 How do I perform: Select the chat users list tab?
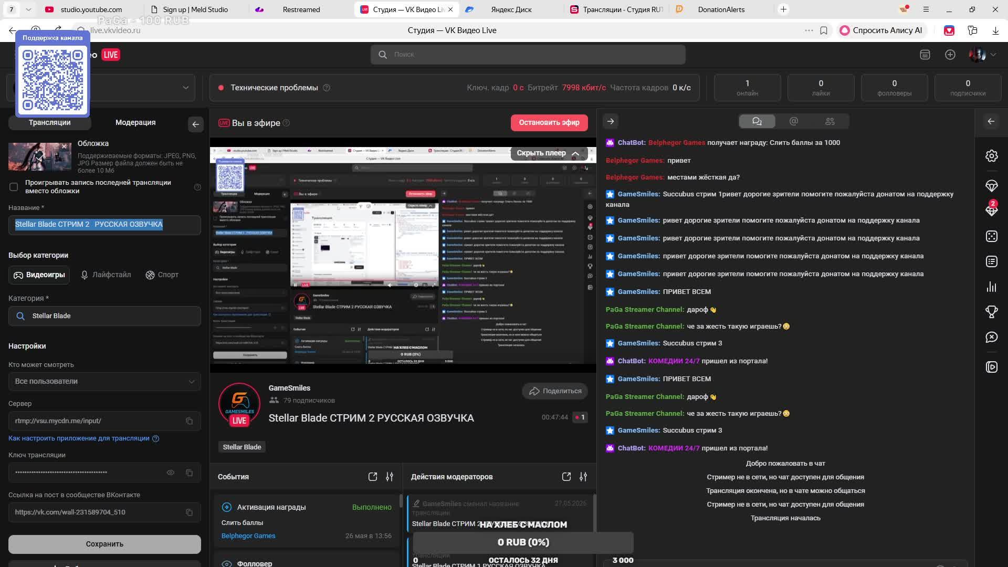tap(830, 121)
